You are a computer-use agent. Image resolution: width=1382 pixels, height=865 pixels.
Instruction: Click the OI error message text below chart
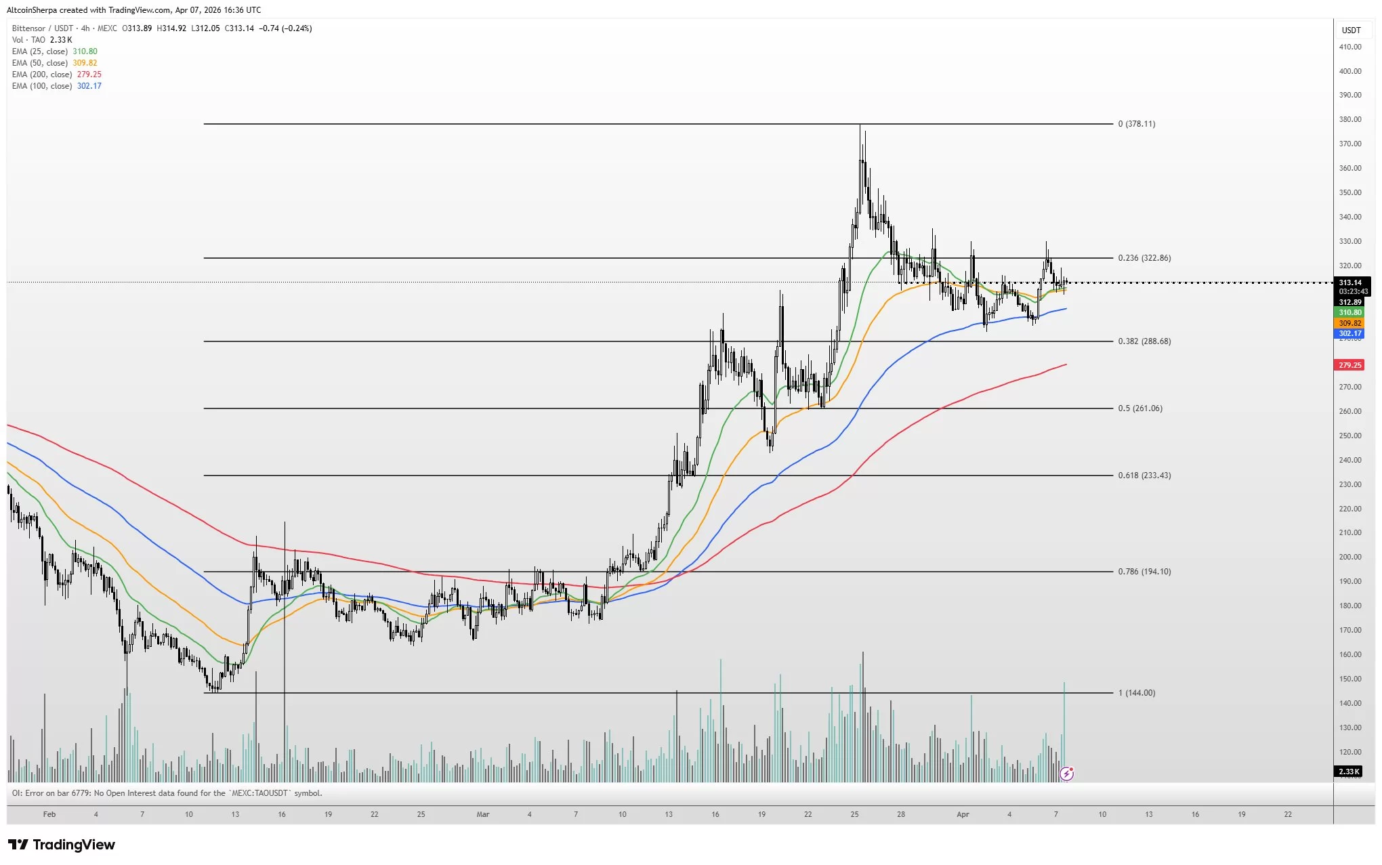point(167,793)
